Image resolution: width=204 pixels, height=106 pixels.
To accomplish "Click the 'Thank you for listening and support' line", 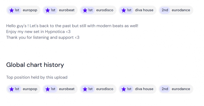I will click(x=43, y=37).
